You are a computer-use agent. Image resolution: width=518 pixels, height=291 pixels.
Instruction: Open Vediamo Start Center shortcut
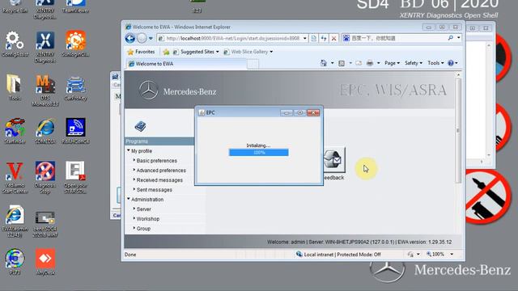[15, 178]
